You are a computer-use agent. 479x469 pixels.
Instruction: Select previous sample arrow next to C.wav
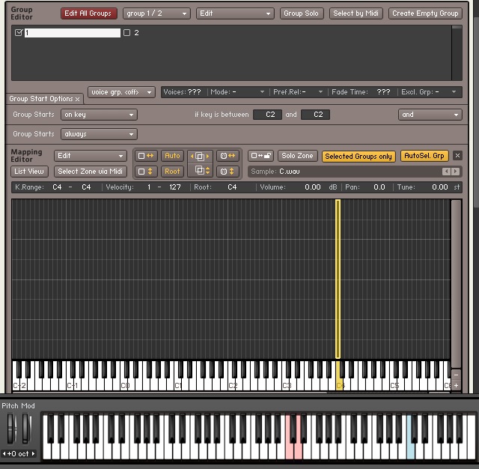pos(446,172)
